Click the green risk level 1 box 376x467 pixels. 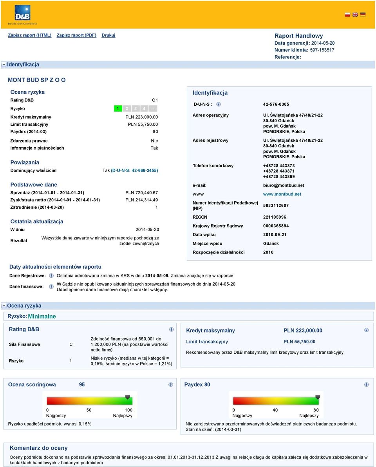pos(118,109)
